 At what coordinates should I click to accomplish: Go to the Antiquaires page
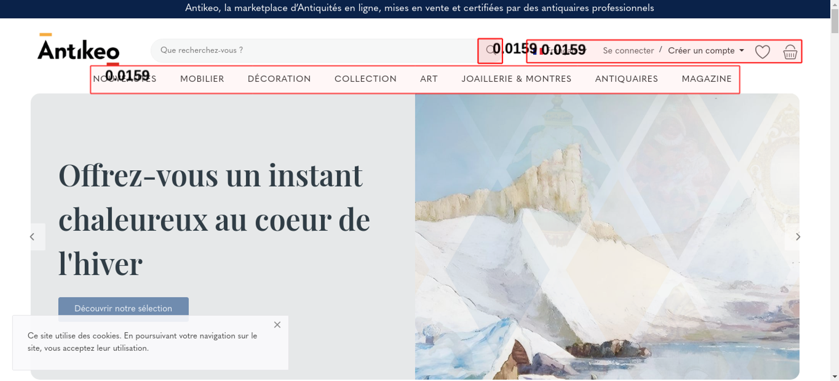(626, 79)
